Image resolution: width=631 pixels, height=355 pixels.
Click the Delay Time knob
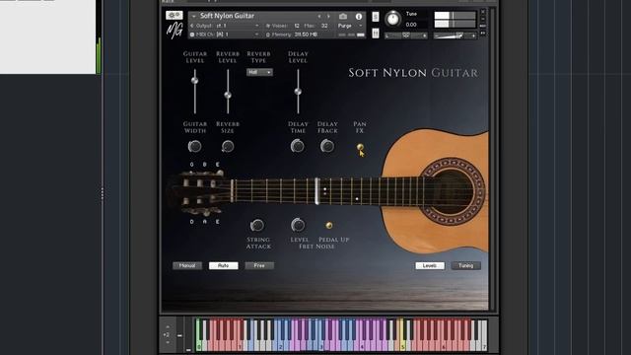[x=298, y=146]
